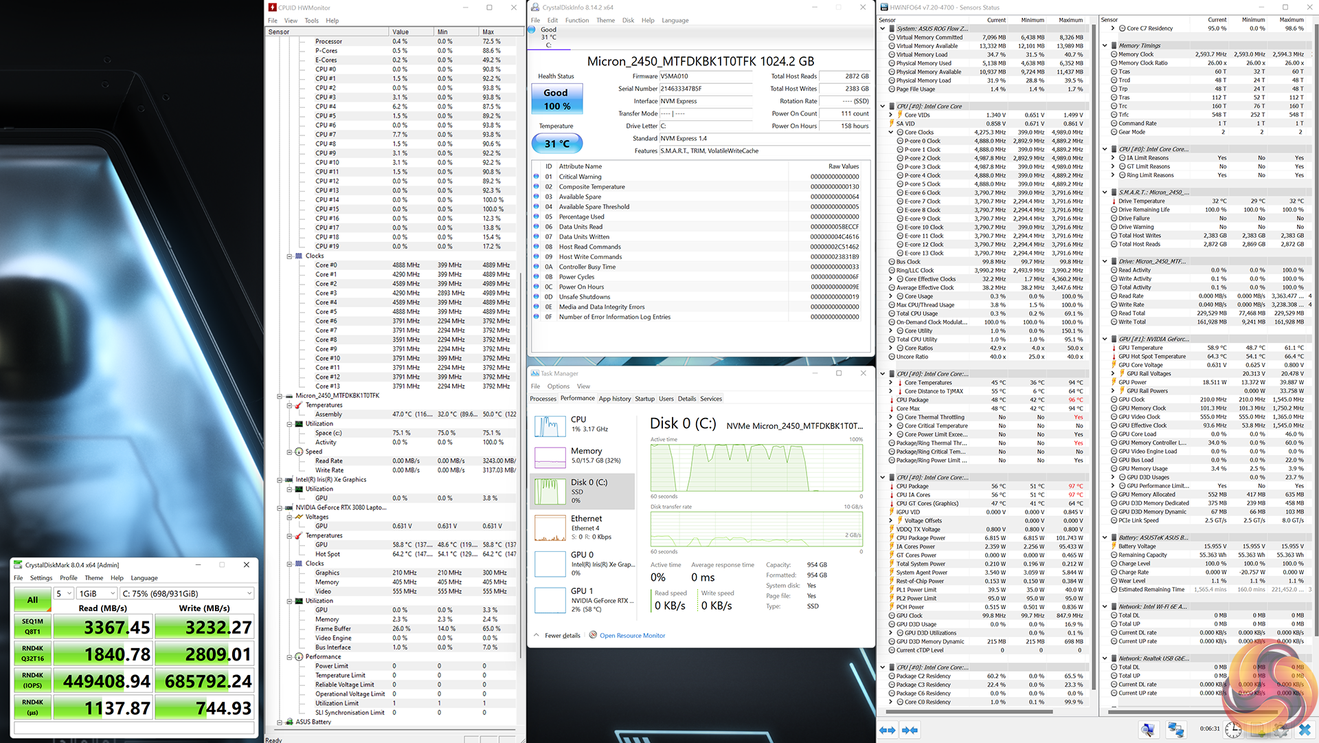Click HWiNFO expand columns arrows icon
This screenshot has width=1319, height=743.
pyautogui.click(x=888, y=730)
